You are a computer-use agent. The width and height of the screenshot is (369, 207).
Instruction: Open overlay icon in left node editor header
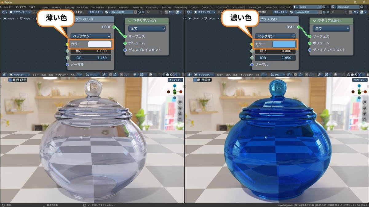pos(177,12)
